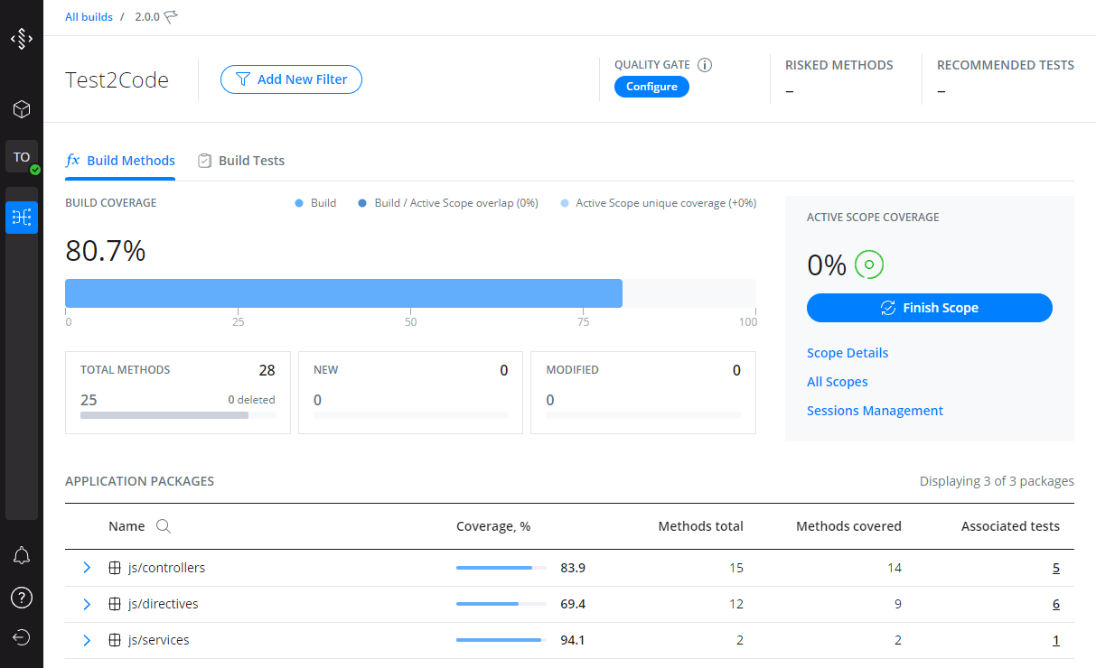Open notifications bell icon
Screen dimensions: 1096x668
(x=22, y=556)
